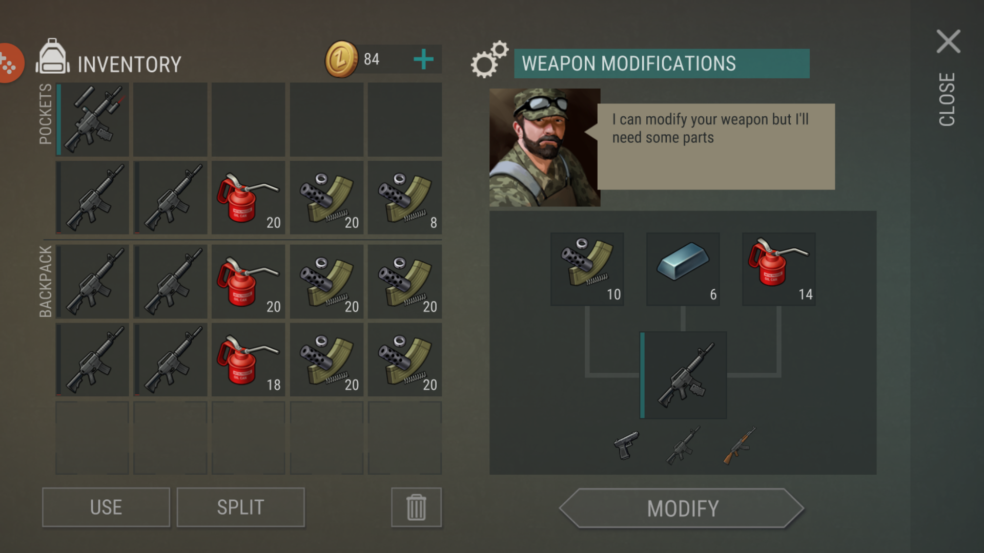The image size is (984, 553).
Task: Open the red game controller side button
Action: point(10,63)
